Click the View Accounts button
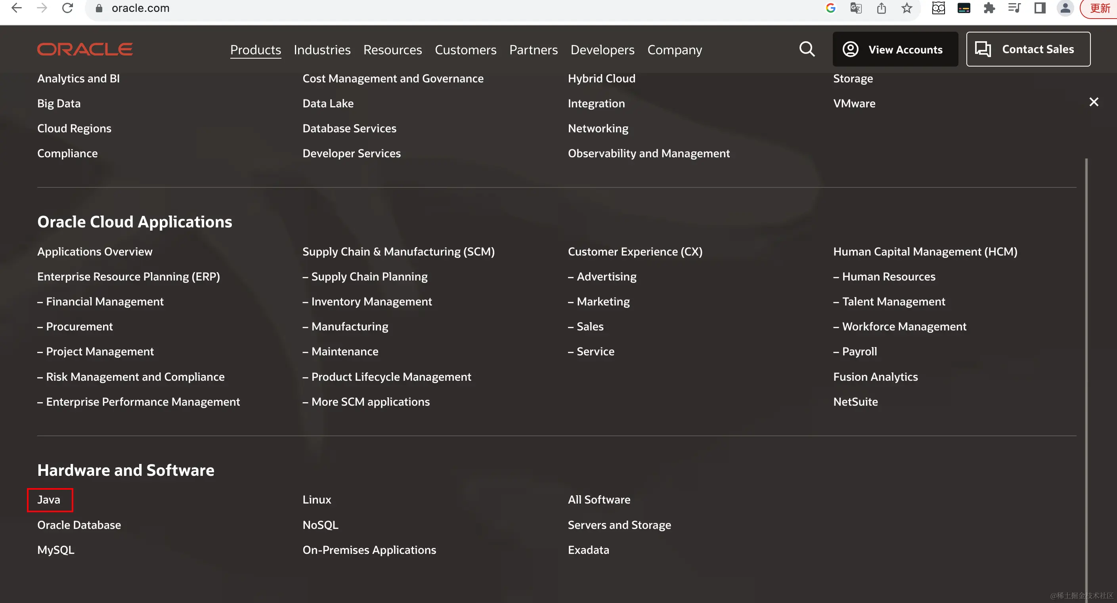This screenshot has height=603, width=1117. tap(895, 49)
